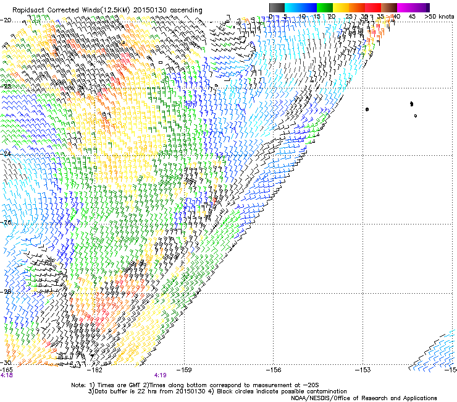Click the '-165' longitude axis label
The image size is (457, 402).
click(6, 370)
